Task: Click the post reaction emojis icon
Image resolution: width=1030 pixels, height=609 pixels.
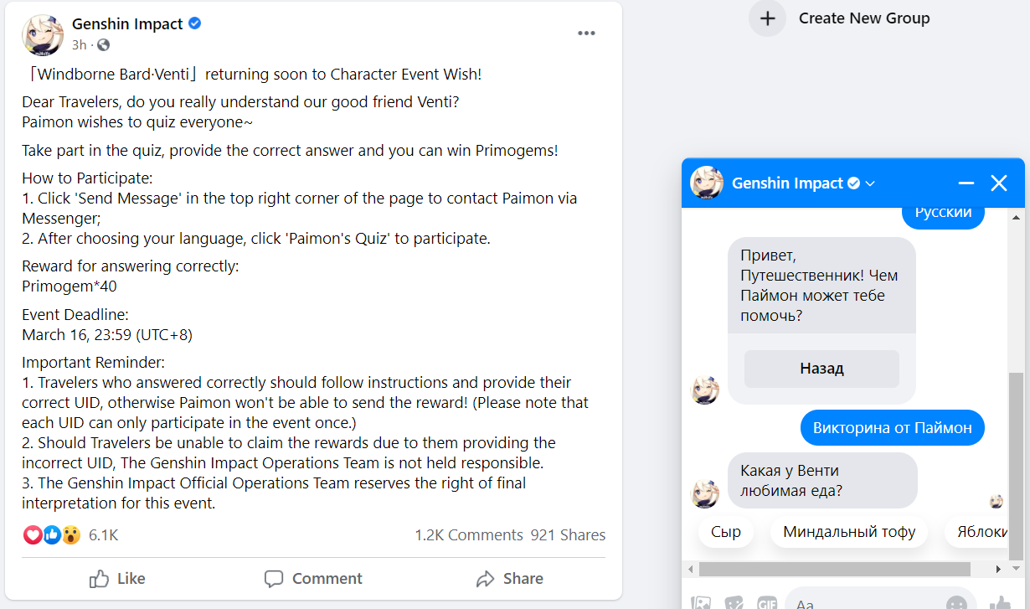Action: [51, 534]
